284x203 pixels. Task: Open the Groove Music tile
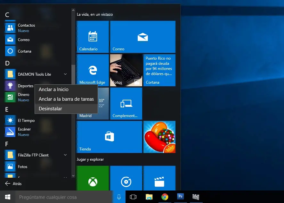(x=126, y=178)
